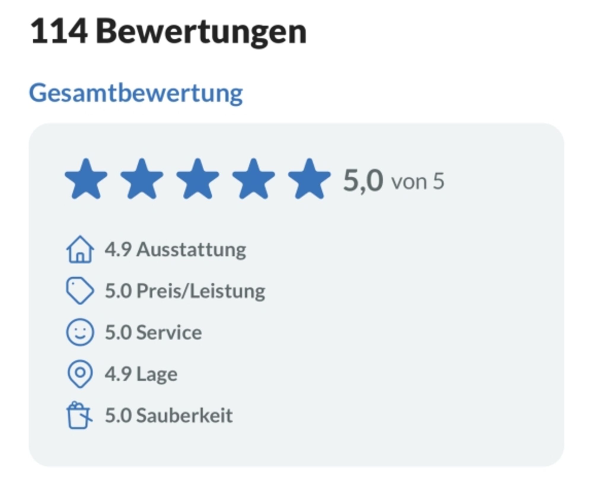Click the 5.0 Service rating text
The image size is (593, 494).
click(153, 332)
